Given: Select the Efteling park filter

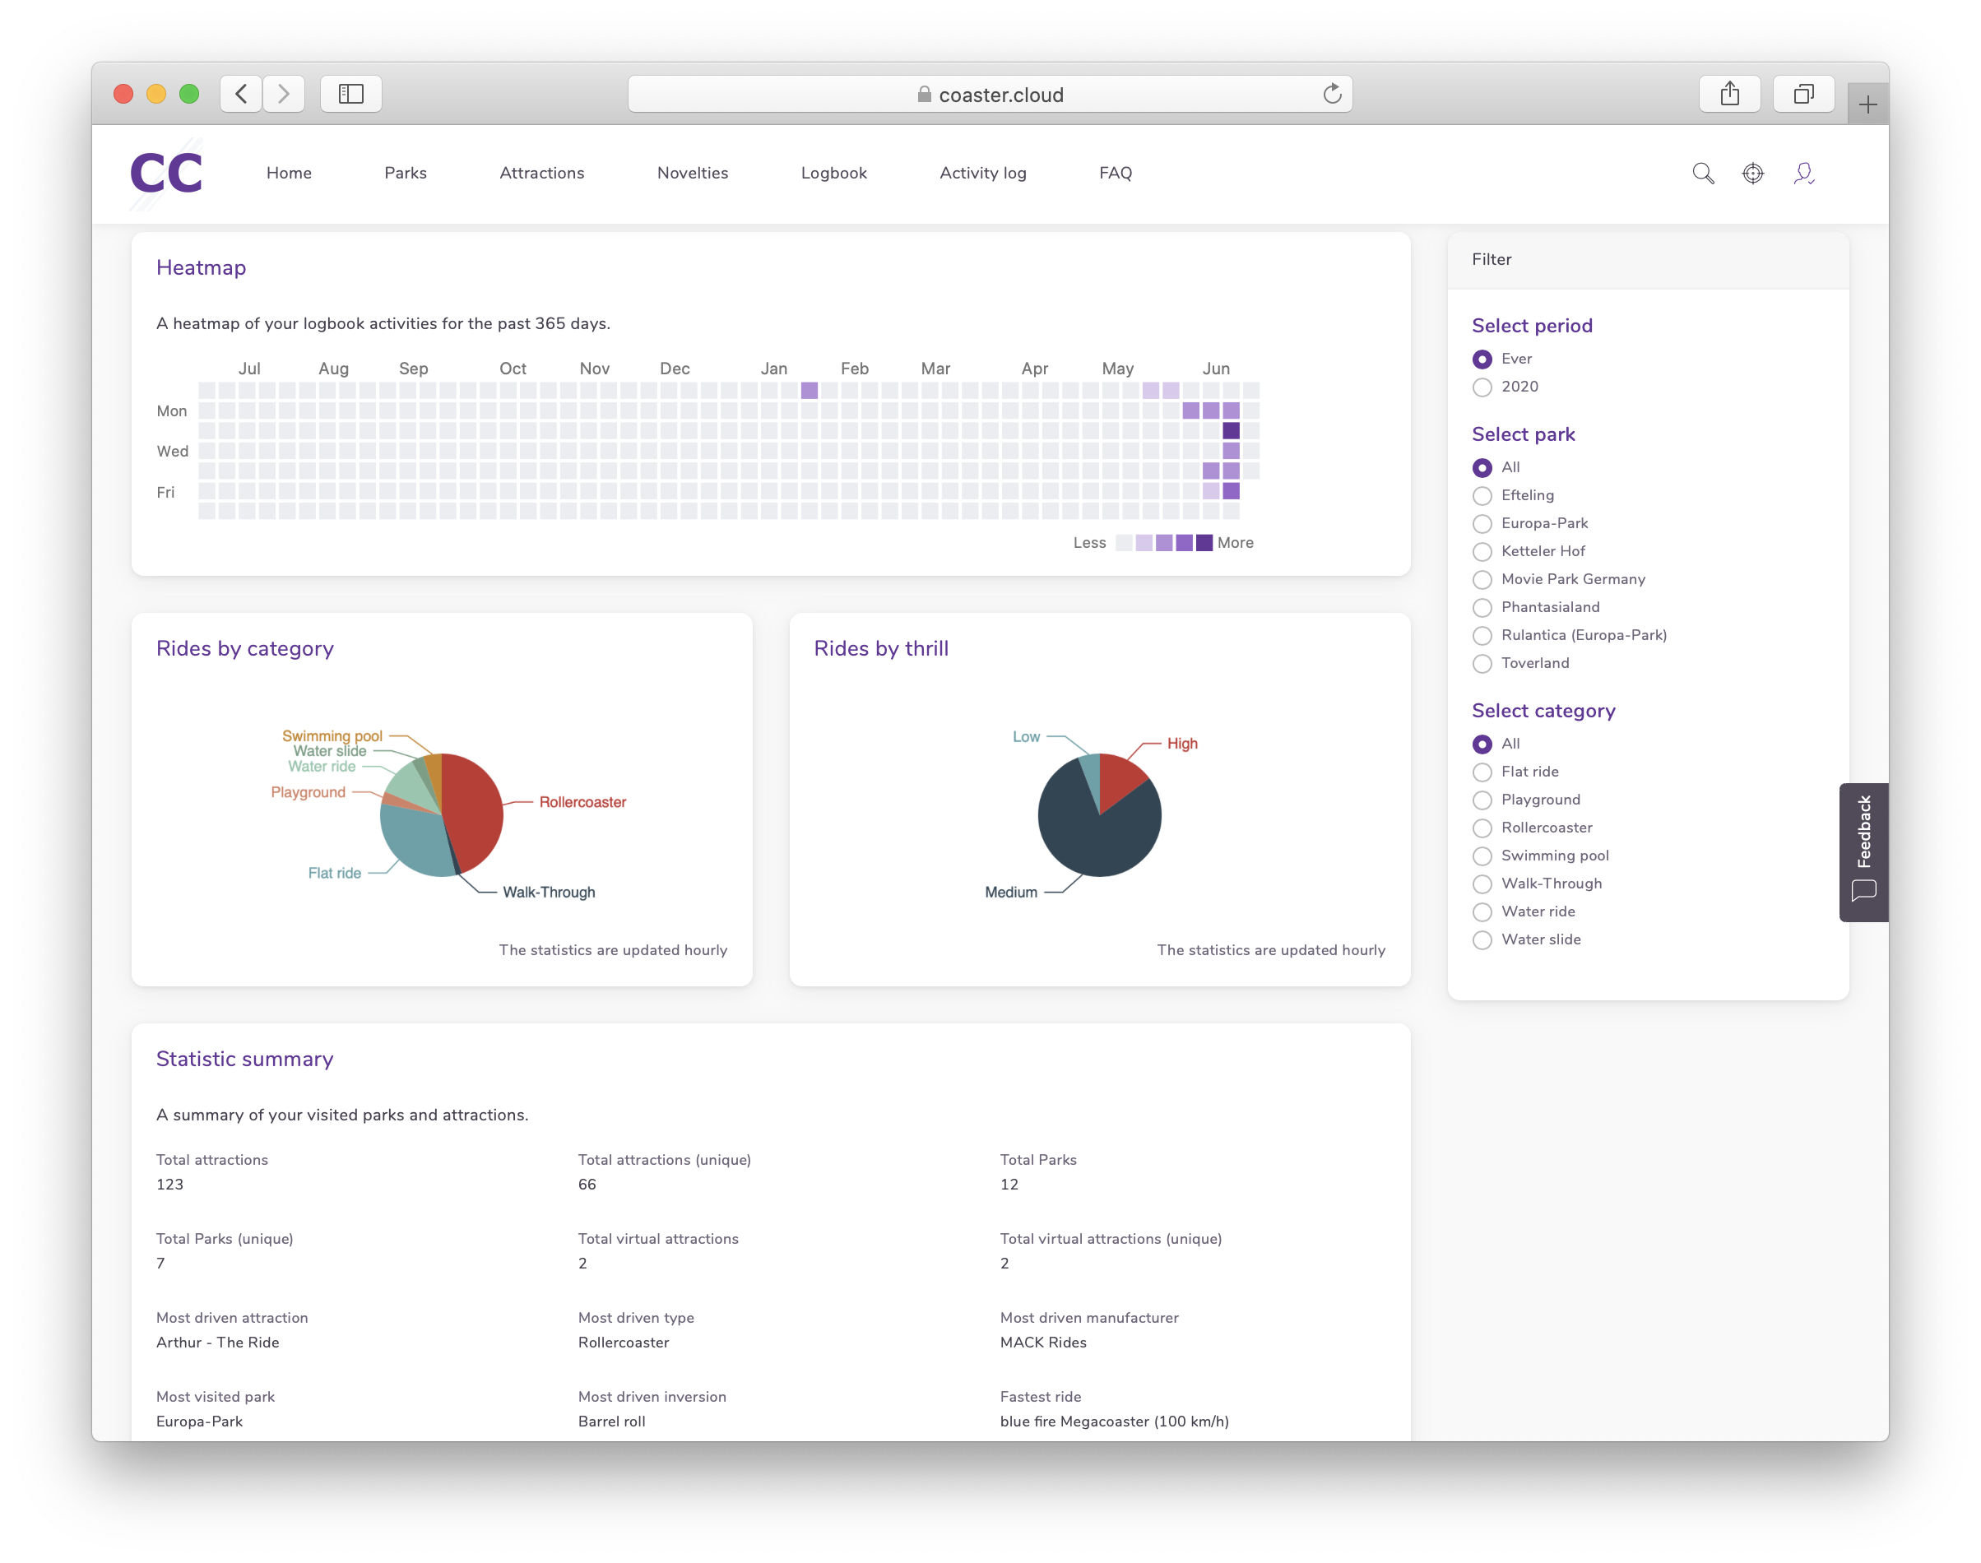Looking at the screenshot, I should (1482, 496).
